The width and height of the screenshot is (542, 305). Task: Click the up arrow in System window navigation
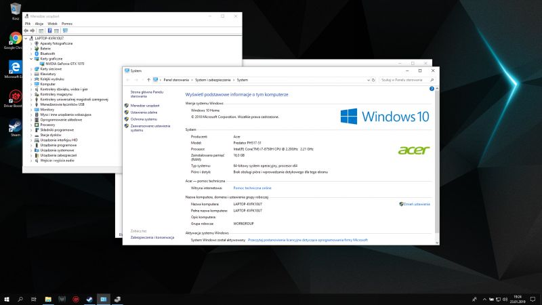point(148,80)
